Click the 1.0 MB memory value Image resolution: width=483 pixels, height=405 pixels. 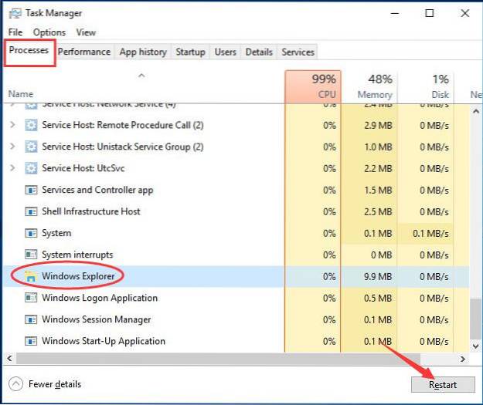pos(378,147)
